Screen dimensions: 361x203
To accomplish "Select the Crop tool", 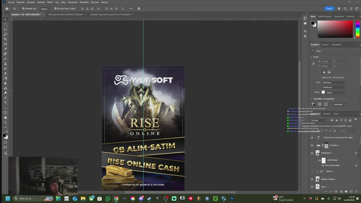I will [5, 39].
